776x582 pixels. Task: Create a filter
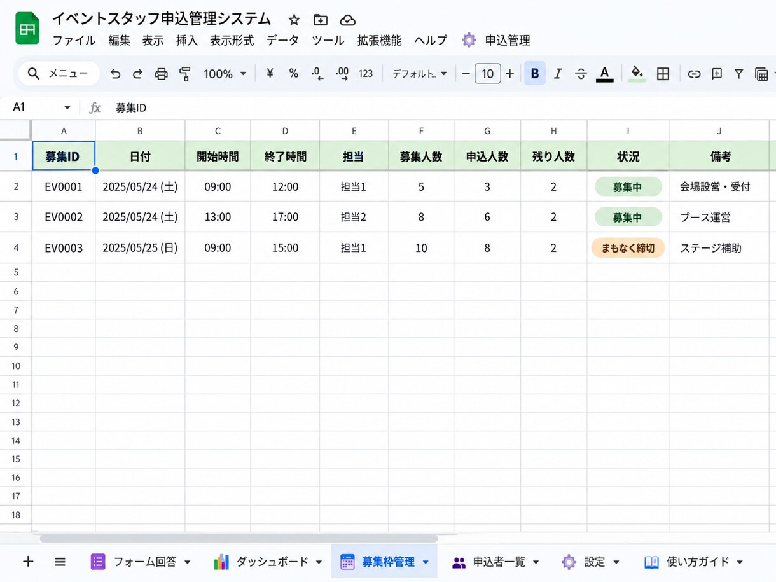click(738, 74)
